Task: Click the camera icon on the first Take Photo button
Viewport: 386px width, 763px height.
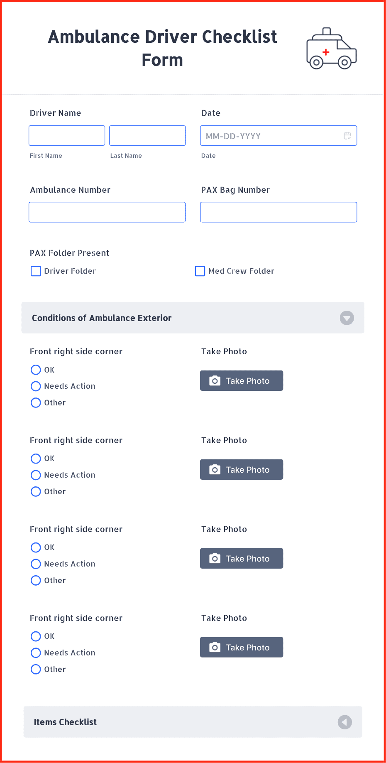Action: (x=215, y=380)
